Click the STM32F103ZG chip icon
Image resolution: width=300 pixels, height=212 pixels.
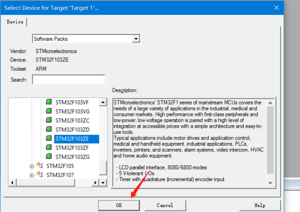point(49,156)
